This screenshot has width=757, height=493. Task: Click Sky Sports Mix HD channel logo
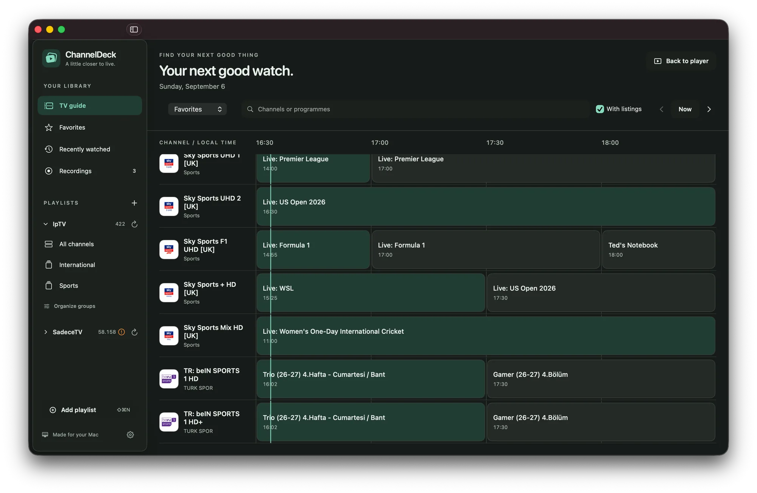(x=169, y=336)
